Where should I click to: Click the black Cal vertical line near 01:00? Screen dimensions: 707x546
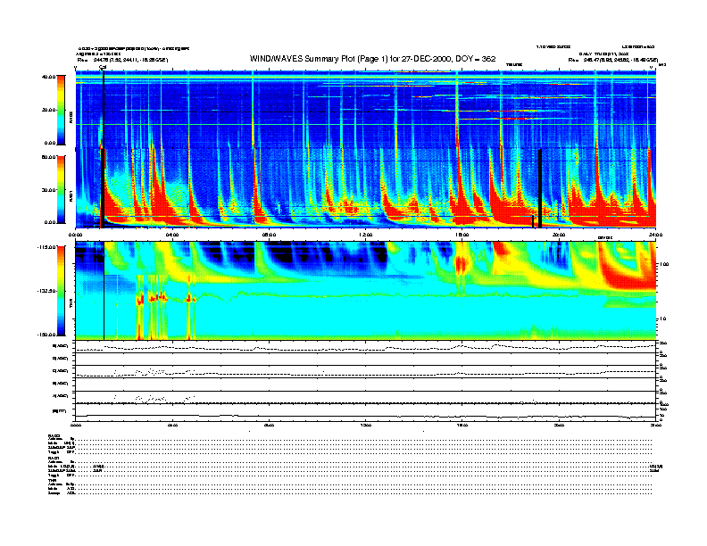click(x=104, y=149)
